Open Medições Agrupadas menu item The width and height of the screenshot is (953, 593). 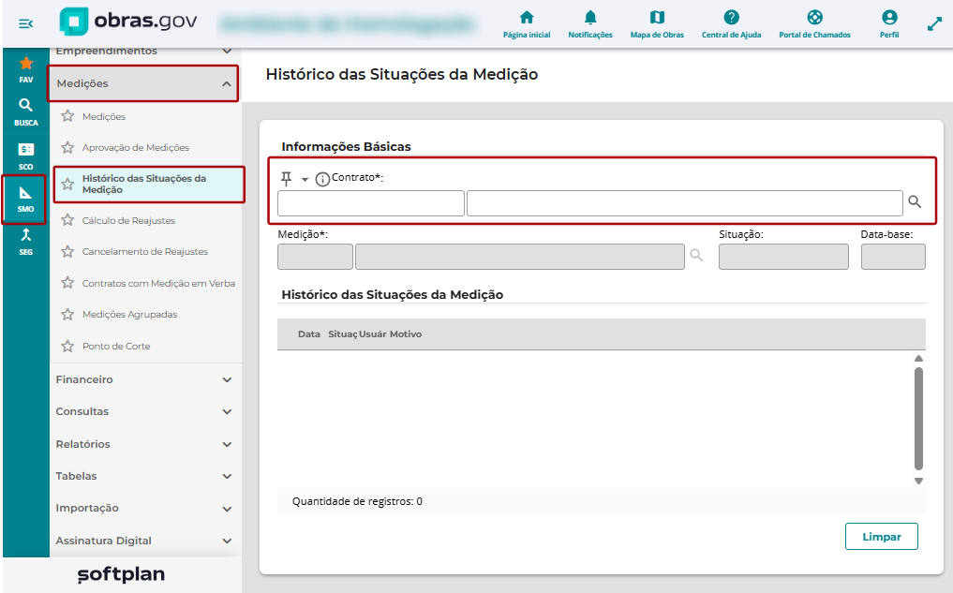(x=129, y=314)
